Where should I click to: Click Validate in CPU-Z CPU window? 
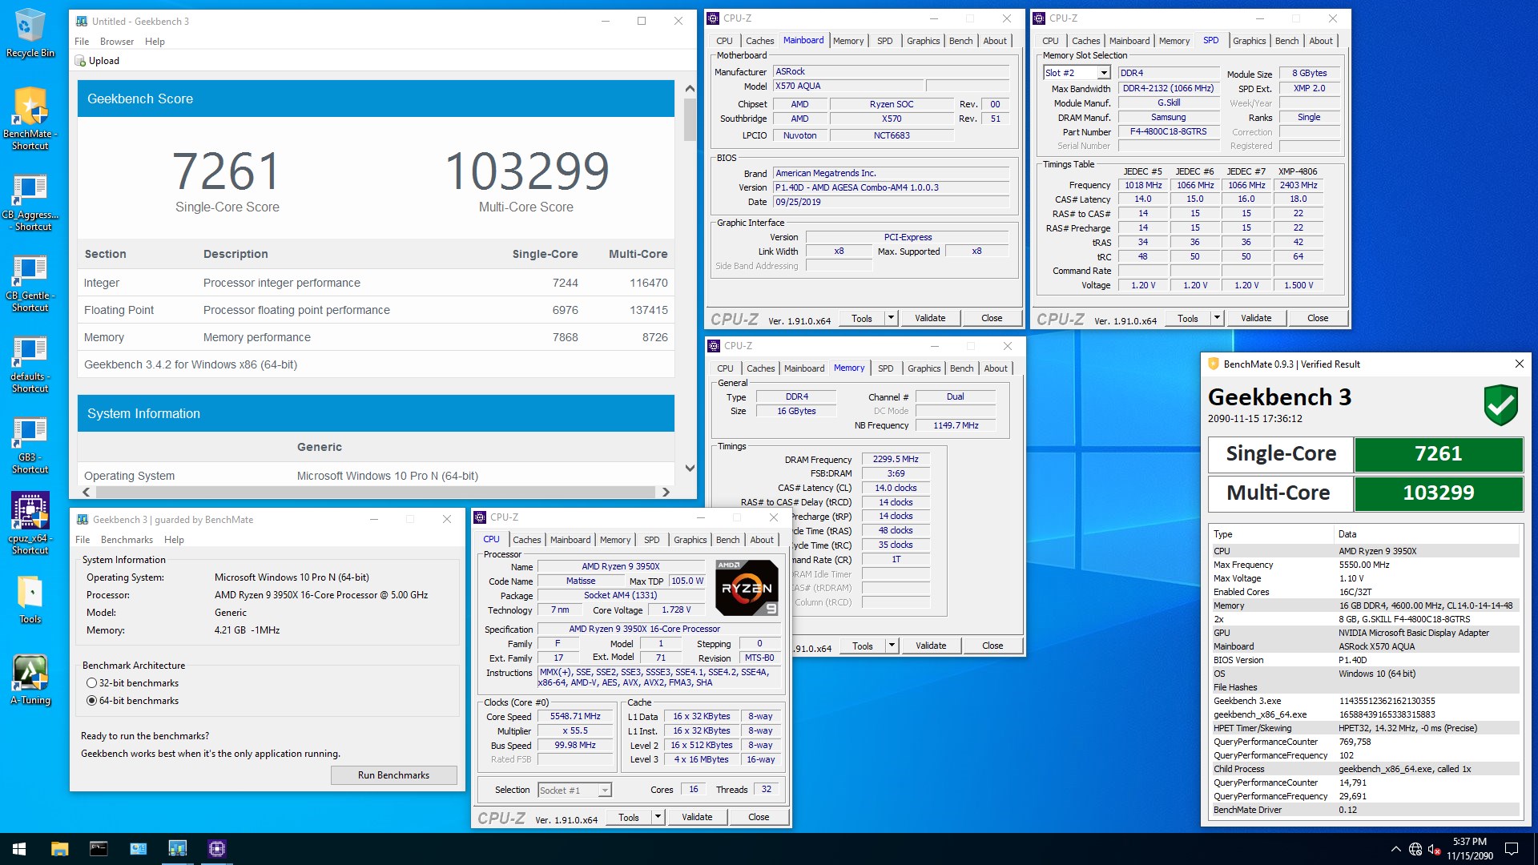click(x=697, y=817)
